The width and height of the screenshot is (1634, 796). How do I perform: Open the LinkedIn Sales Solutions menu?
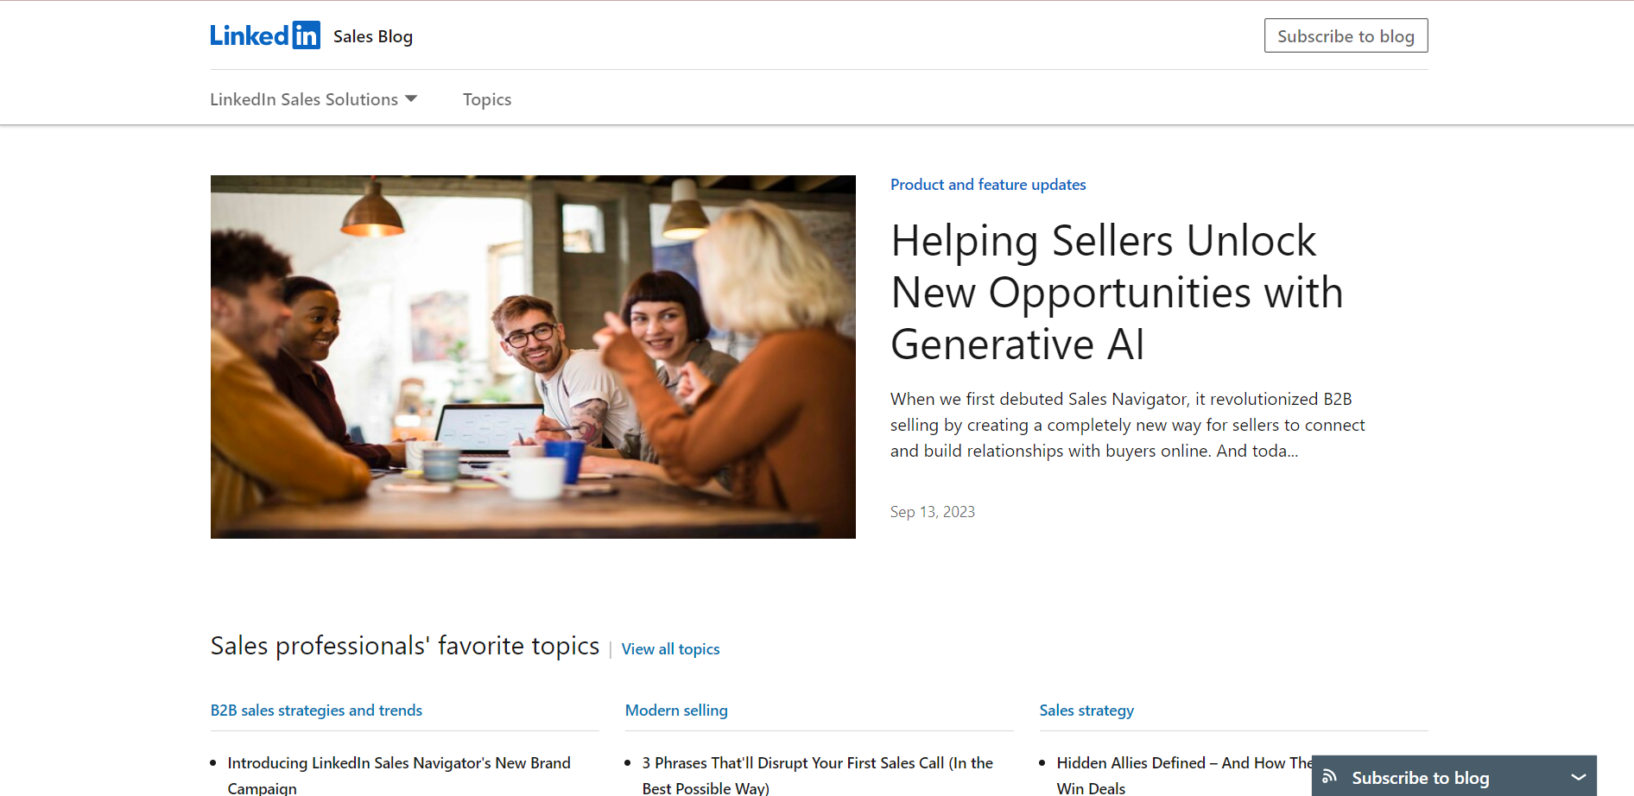click(313, 99)
